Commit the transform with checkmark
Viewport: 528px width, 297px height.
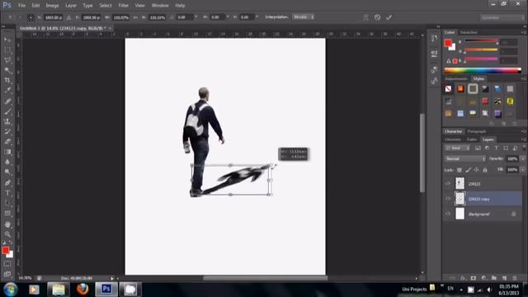[389, 17]
